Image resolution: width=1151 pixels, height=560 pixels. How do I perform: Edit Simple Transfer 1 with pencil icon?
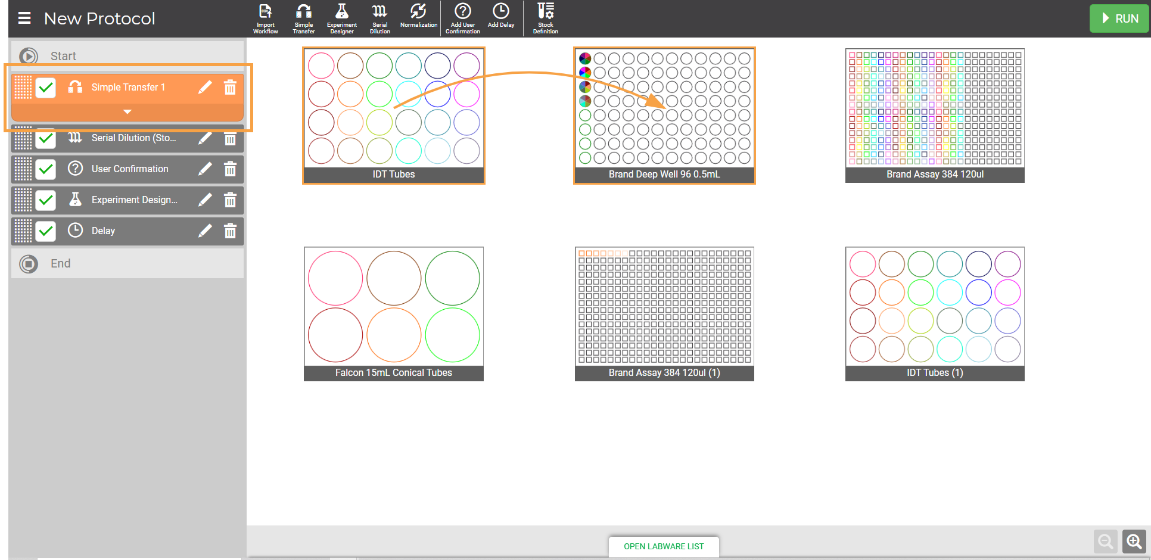tap(205, 88)
